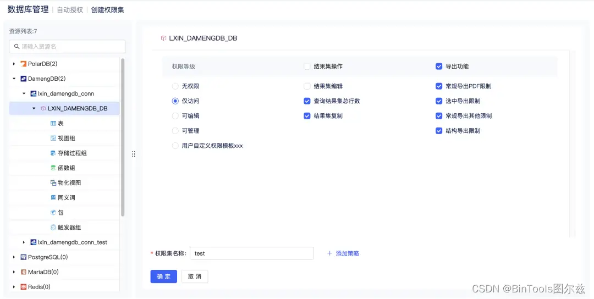The height and width of the screenshot is (299, 594).
Task: Click the lxin_damengdb_conn_test connection icon
Action: 34,242
